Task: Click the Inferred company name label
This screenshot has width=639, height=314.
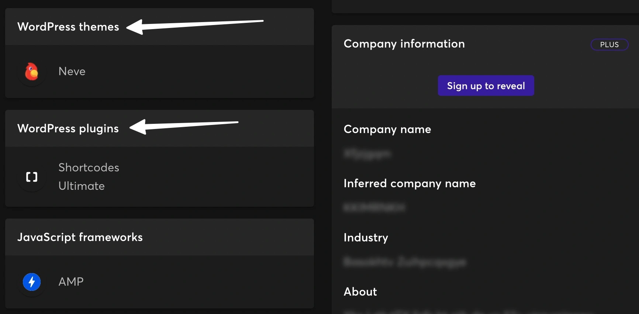Action: (410, 184)
